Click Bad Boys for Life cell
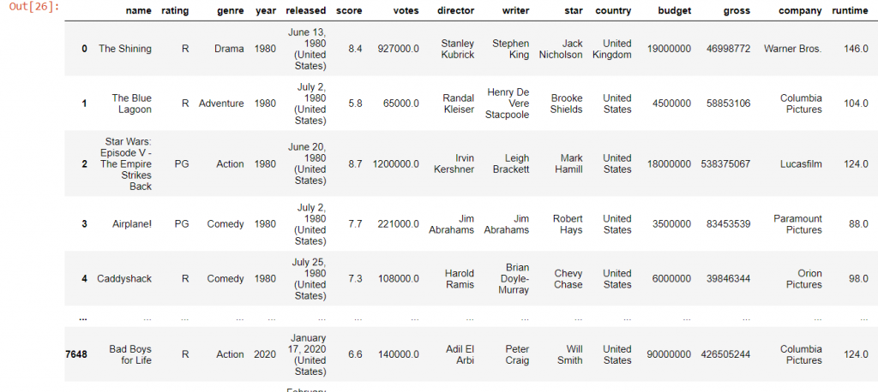 coord(130,354)
